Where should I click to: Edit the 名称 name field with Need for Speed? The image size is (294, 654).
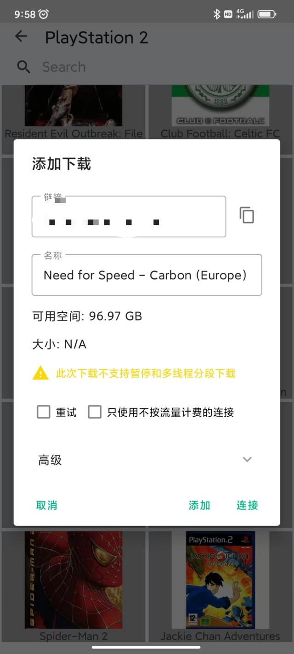[x=147, y=275]
